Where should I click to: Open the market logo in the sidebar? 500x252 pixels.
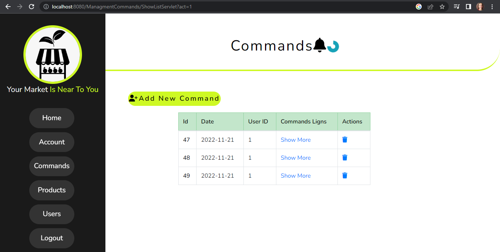(x=52, y=54)
